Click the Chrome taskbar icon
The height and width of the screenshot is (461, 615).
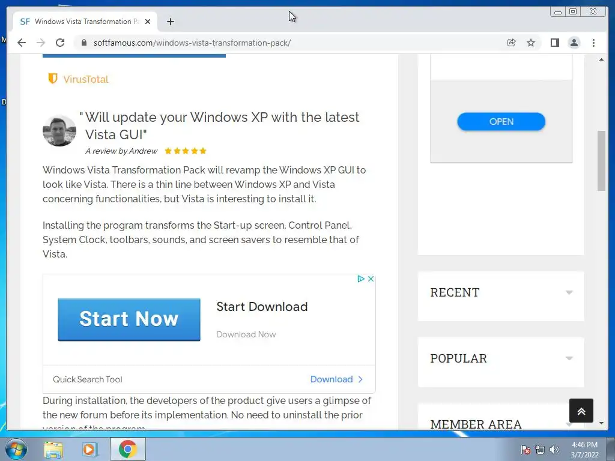[128, 449]
